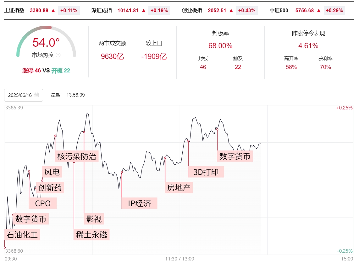Click the 上证指数 index name
The height and width of the screenshot is (268, 359).
[x=14, y=10]
